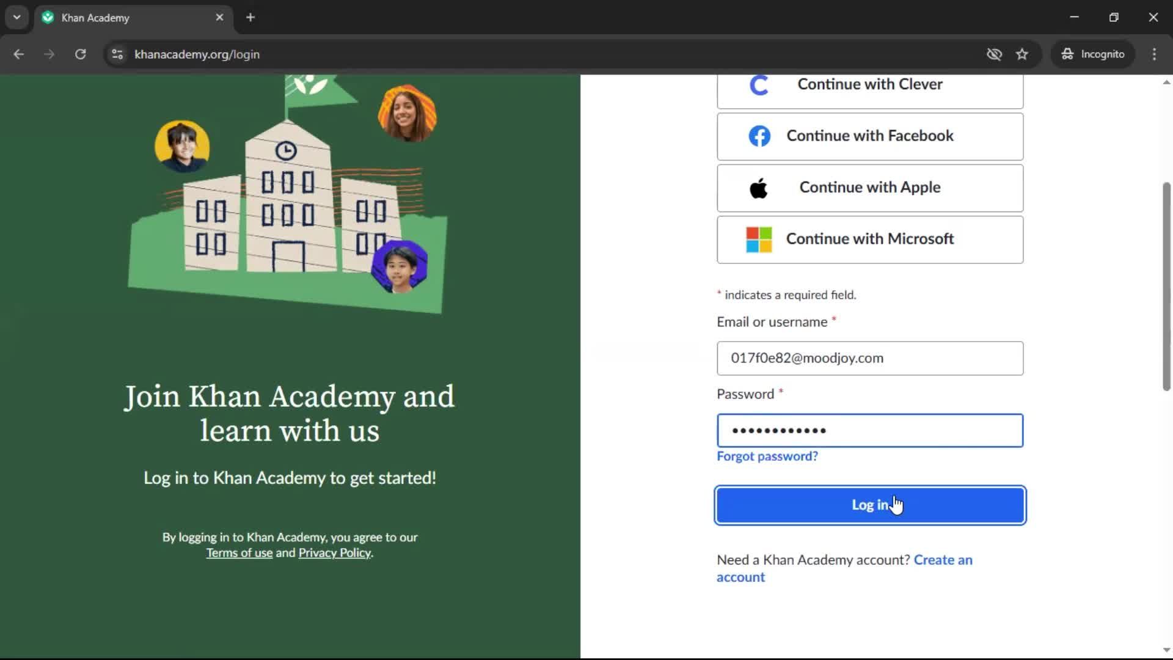Click the third-party cookies blocked eye icon
The width and height of the screenshot is (1173, 660).
994,54
